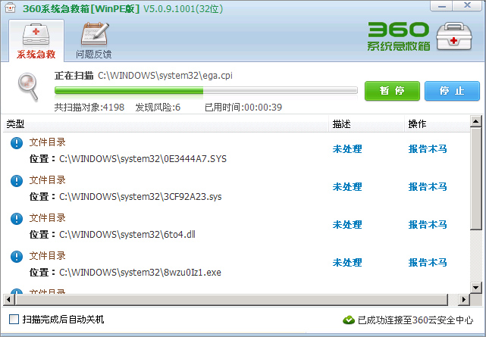This screenshot has height=337, width=486.
Task: Click the vertical scrollbar up arrow
Action: coord(476,121)
